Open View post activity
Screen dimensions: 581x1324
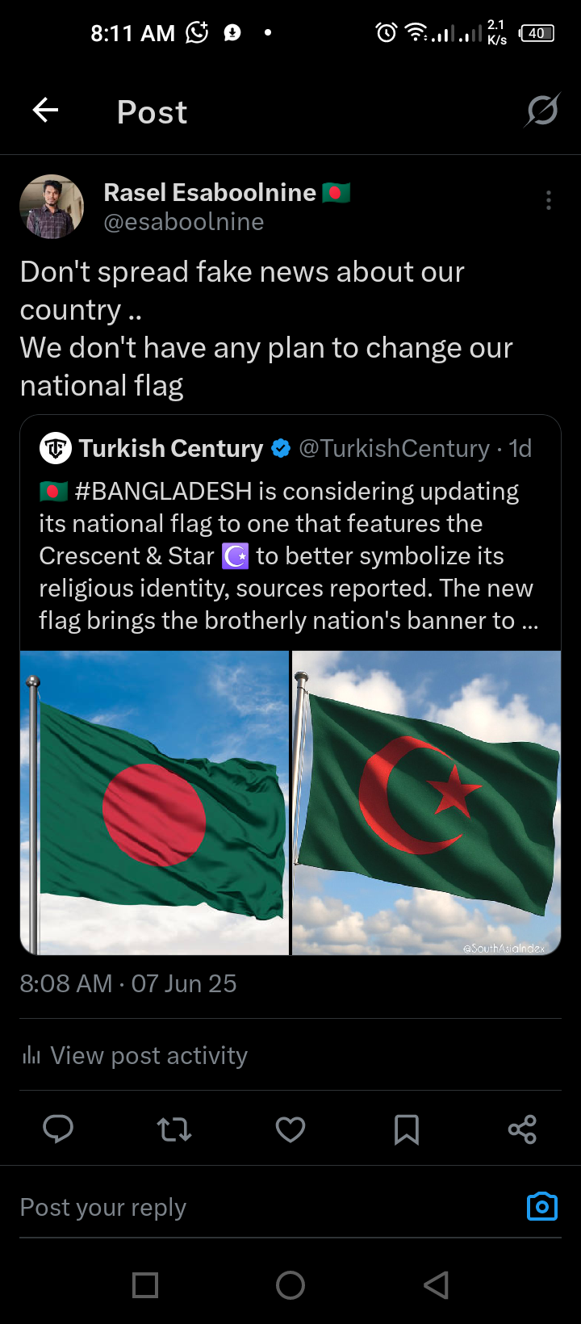(135, 1055)
